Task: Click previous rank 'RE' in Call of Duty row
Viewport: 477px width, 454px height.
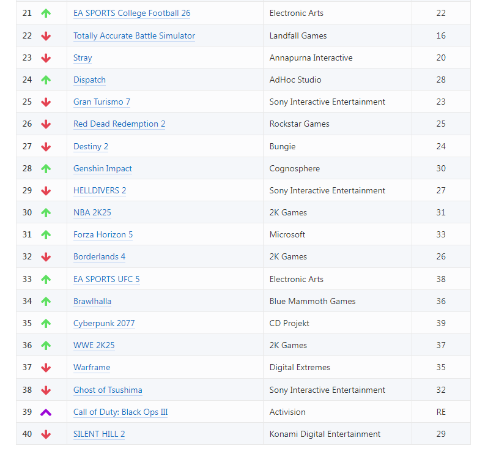Action: (x=441, y=412)
